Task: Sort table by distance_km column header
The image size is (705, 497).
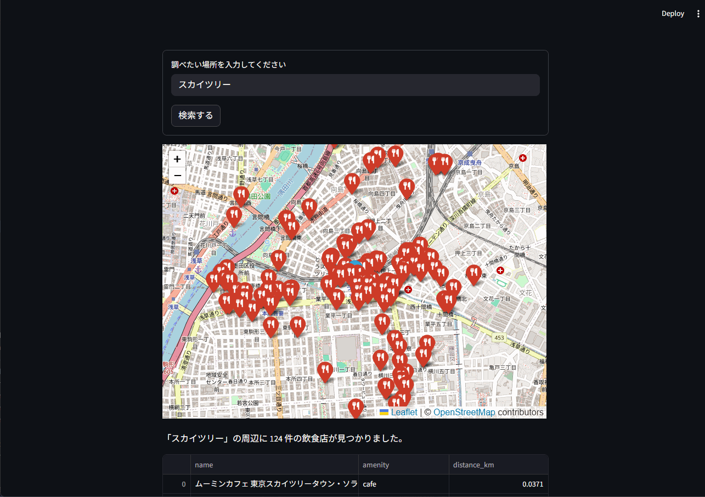Action: point(498,465)
